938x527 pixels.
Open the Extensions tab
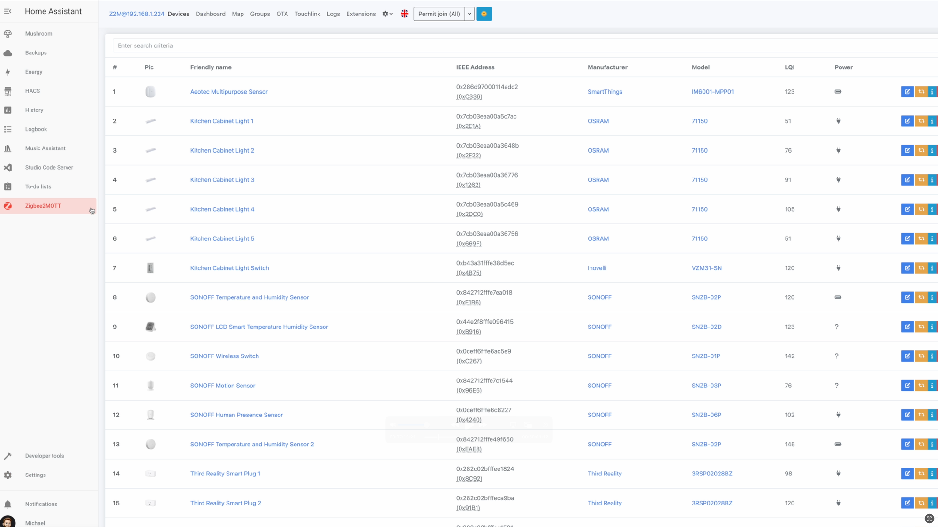pos(361,14)
